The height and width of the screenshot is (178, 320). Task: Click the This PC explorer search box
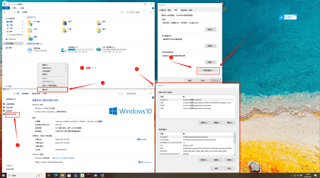[139, 12]
